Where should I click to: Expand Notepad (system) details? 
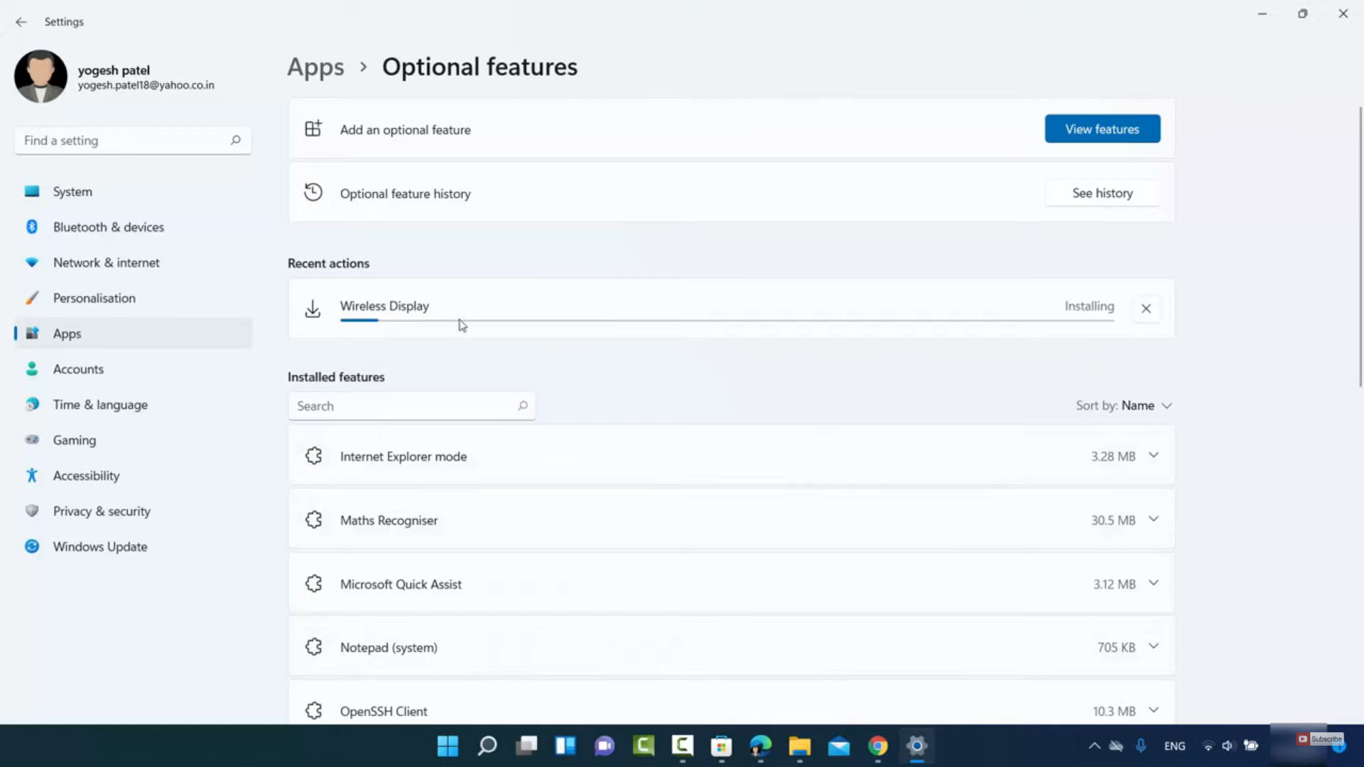pyautogui.click(x=1154, y=646)
